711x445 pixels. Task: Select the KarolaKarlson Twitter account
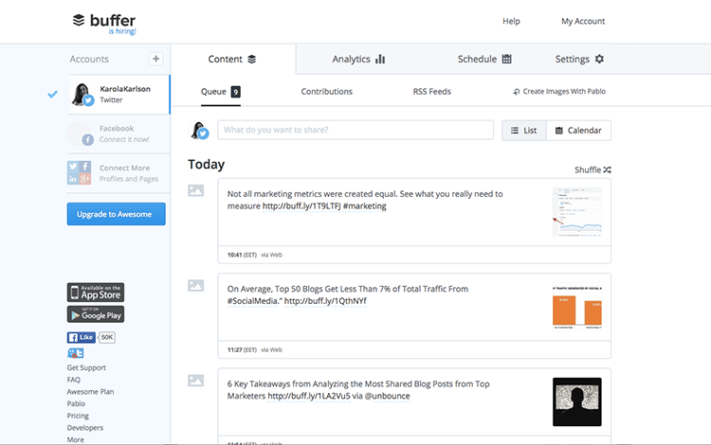(119, 94)
